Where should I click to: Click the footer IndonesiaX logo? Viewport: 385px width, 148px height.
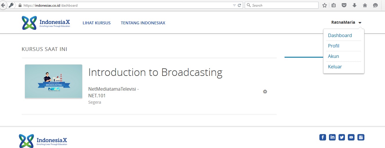tap(43, 141)
